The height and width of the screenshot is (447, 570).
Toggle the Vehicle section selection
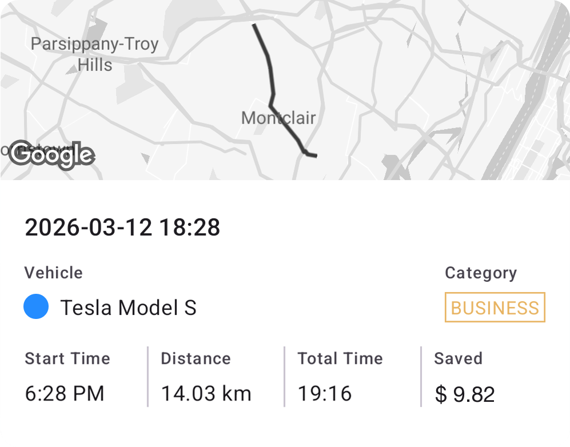tap(54, 273)
